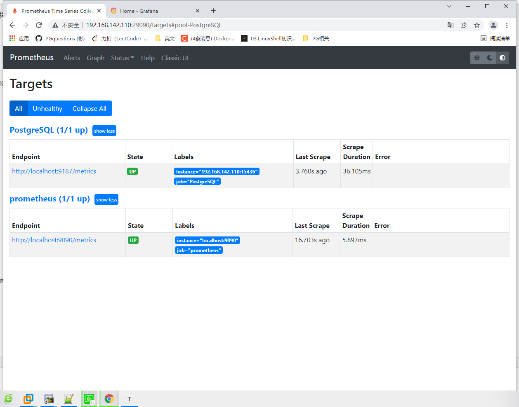Viewport: 519px width, 407px height.
Task: Switch to dark theme moon icon
Action: click(x=490, y=58)
